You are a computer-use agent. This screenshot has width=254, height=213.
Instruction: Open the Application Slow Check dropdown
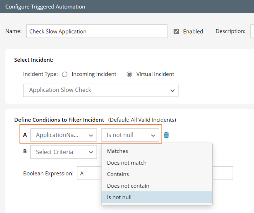[x=101, y=90]
